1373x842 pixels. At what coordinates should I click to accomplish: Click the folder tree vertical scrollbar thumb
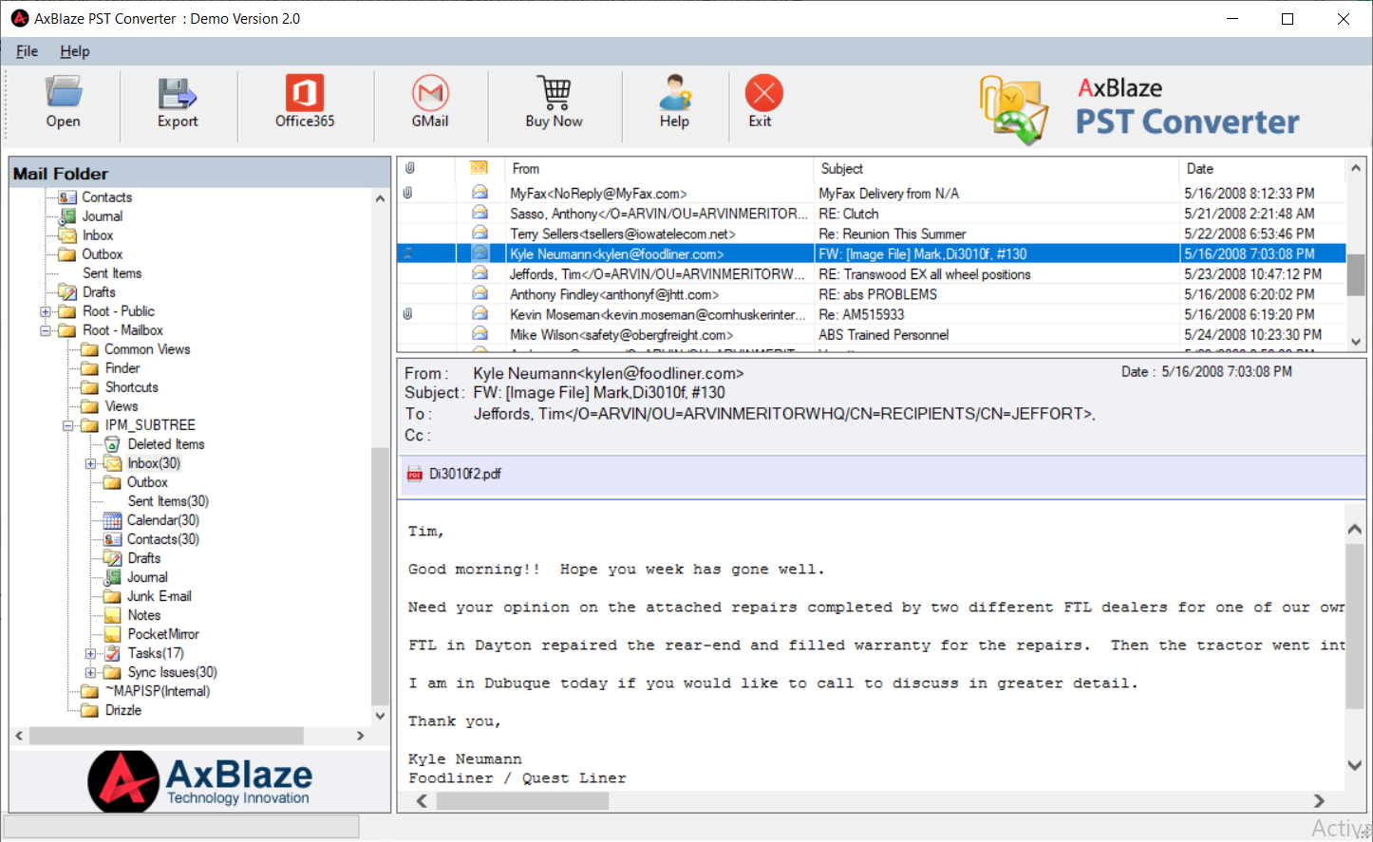(380, 575)
